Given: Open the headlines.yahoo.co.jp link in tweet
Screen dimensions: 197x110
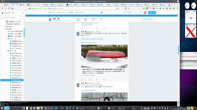Looking at the screenshot, I should pos(92,39).
